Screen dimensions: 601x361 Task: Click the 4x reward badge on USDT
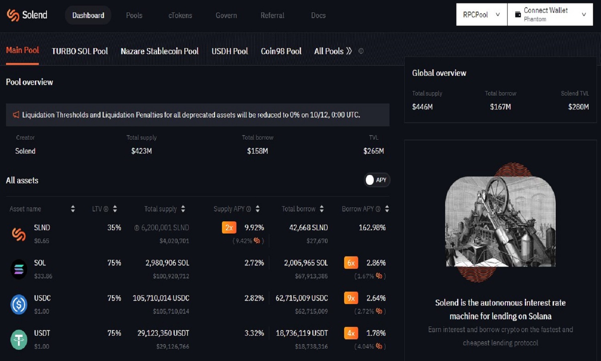pyautogui.click(x=351, y=333)
